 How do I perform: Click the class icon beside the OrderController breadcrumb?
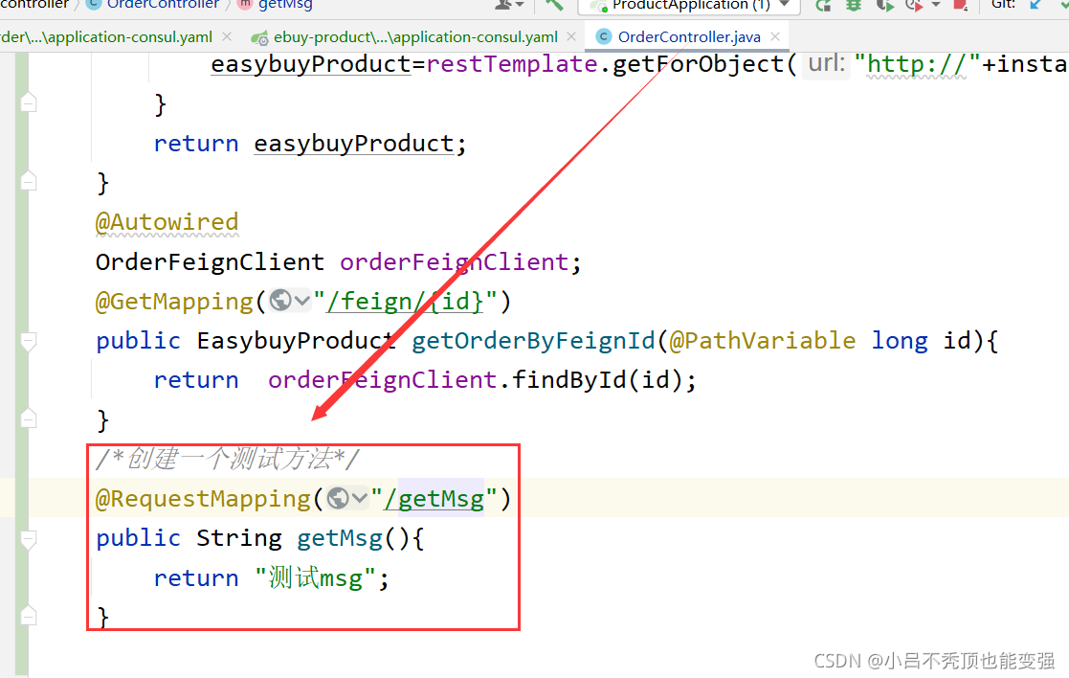click(94, 5)
